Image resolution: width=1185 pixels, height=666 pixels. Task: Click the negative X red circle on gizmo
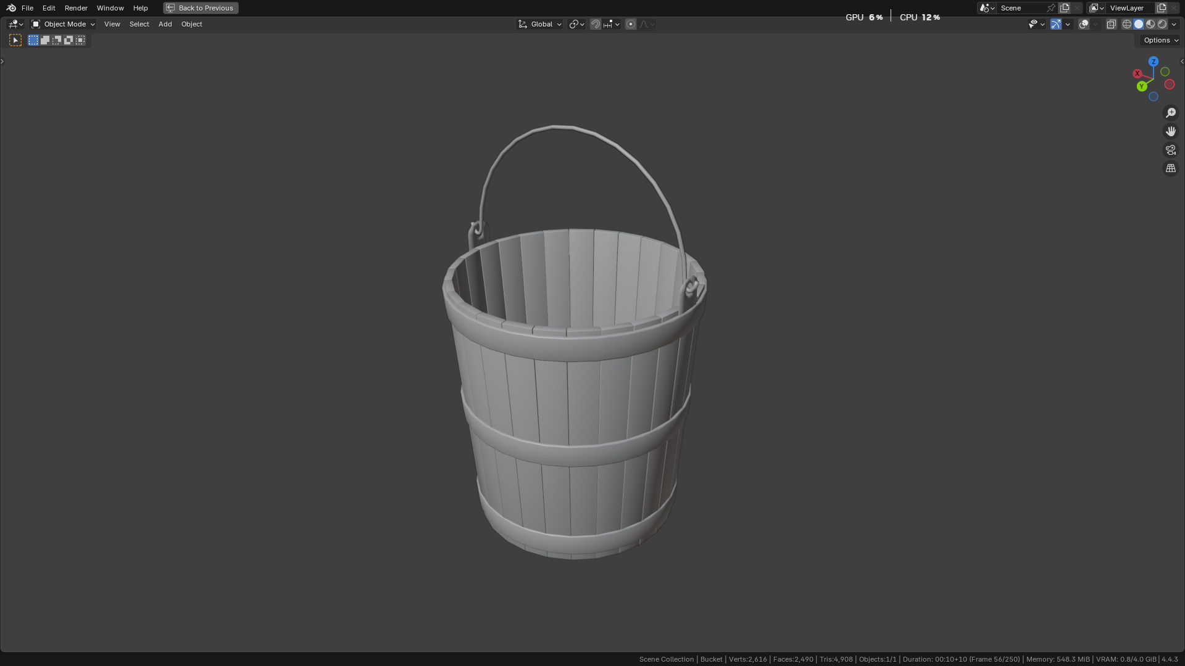point(1170,84)
